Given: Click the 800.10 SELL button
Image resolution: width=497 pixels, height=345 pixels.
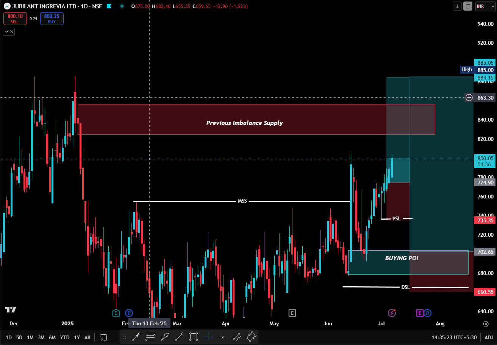Looking at the screenshot, I should [x=15, y=19].
